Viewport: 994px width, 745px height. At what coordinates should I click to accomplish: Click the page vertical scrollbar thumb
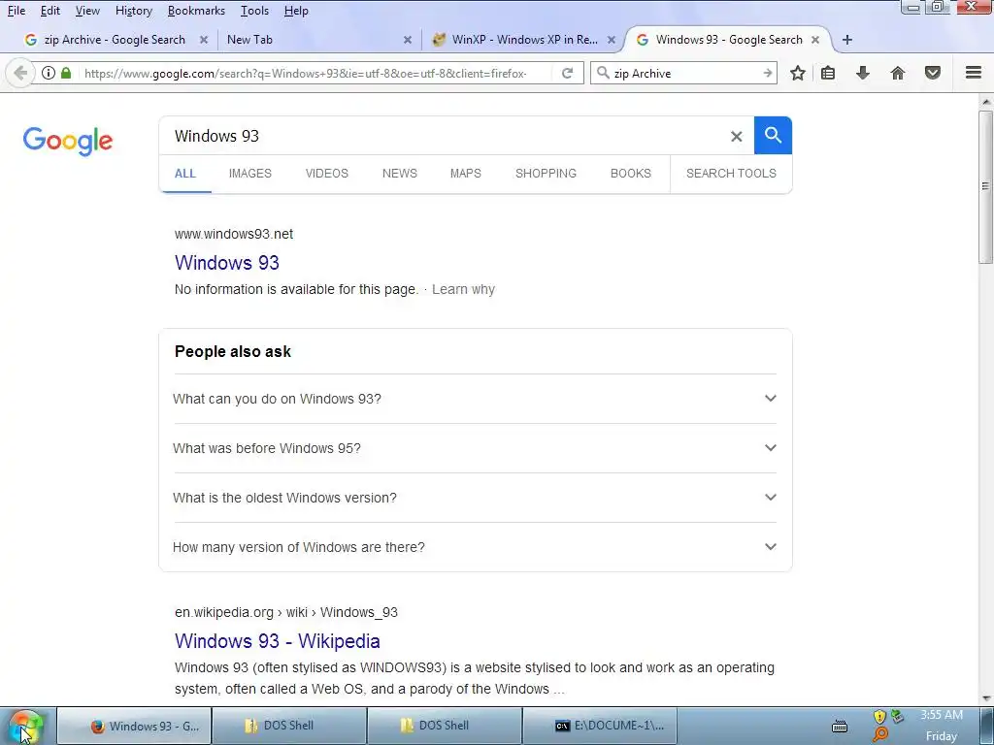(x=985, y=186)
